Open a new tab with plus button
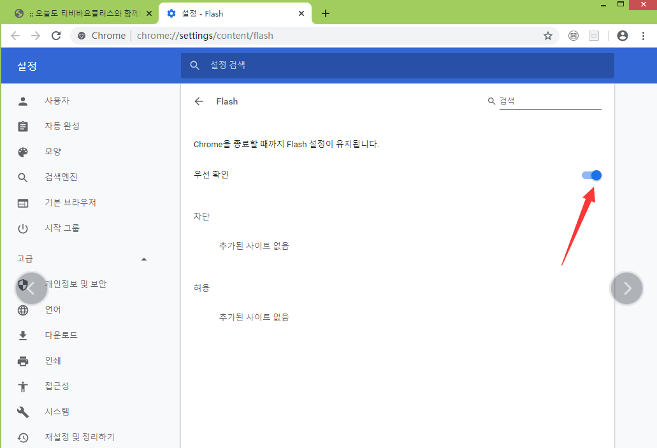The width and height of the screenshot is (657, 448). 326,13
